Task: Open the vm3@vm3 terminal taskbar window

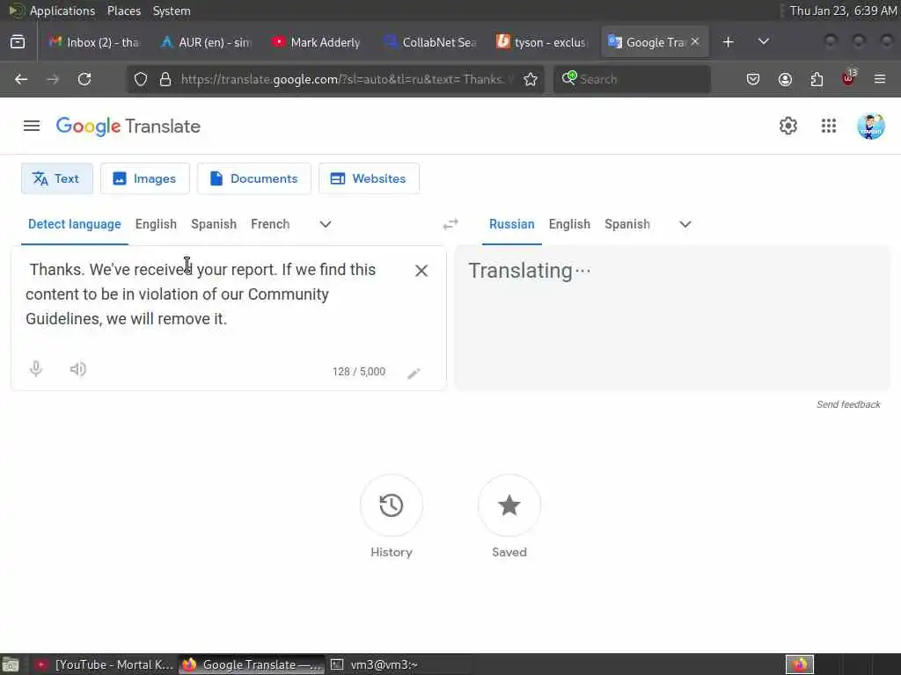Action: tap(399, 664)
